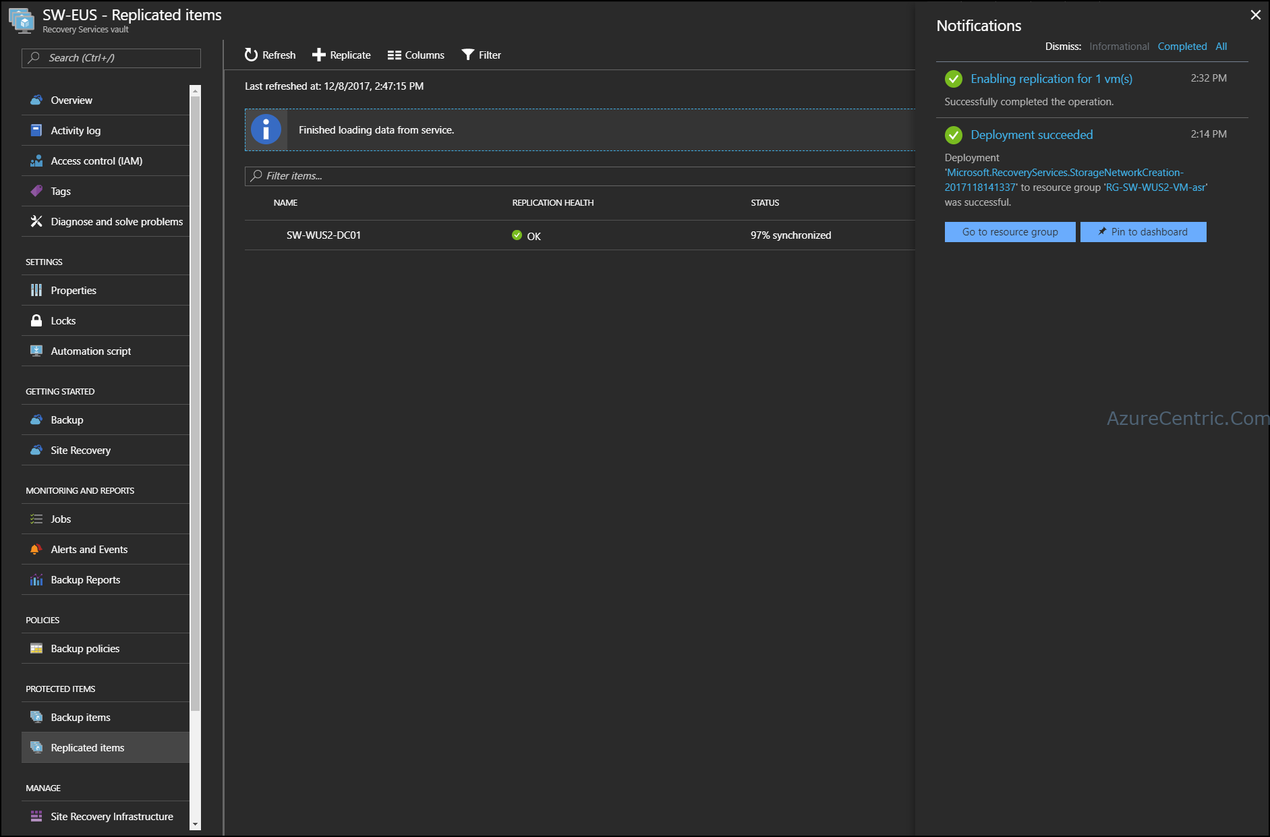Click the Columns grid icon
Image resolution: width=1270 pixels, height=837 pixels.
[x=394, y=55]
